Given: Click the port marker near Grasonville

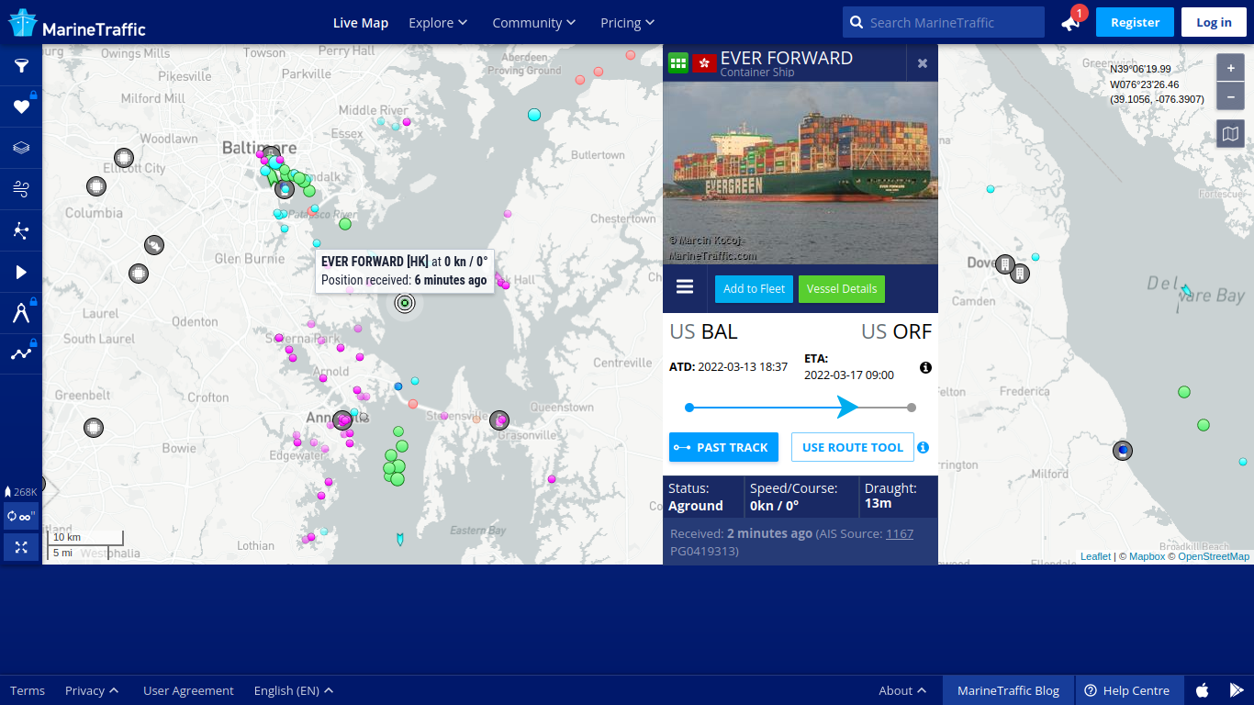Looking at the screenshot, I should pyautogui.click(x=499, y=420).
